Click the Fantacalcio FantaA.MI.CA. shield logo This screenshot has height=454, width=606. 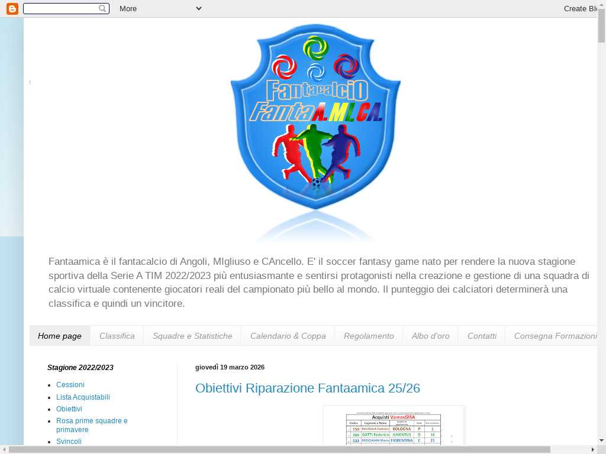(315, 118)
